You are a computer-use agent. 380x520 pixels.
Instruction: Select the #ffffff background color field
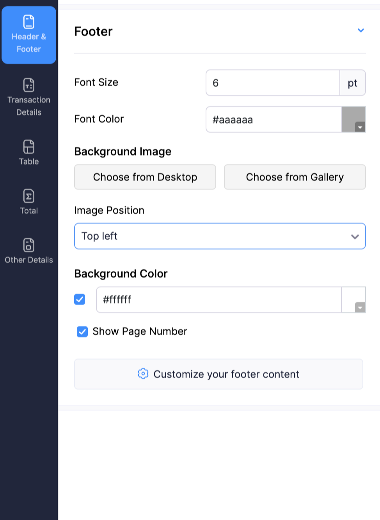pos(218,299)
